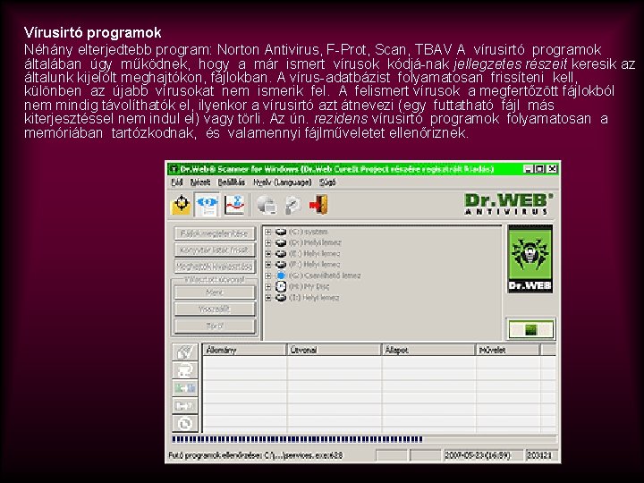Click the Dr.Web title bar application icon
The image size is (644, 483).
click(x=174, y=169)
